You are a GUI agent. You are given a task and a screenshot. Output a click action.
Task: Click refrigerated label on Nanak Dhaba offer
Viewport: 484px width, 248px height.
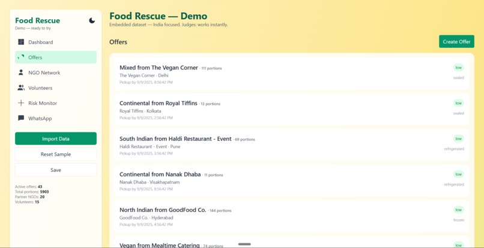[454, 185]
